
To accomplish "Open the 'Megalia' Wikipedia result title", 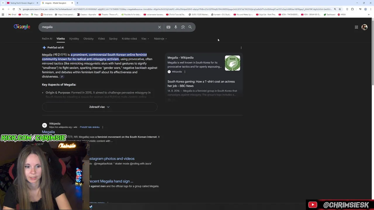I will 48,132.
